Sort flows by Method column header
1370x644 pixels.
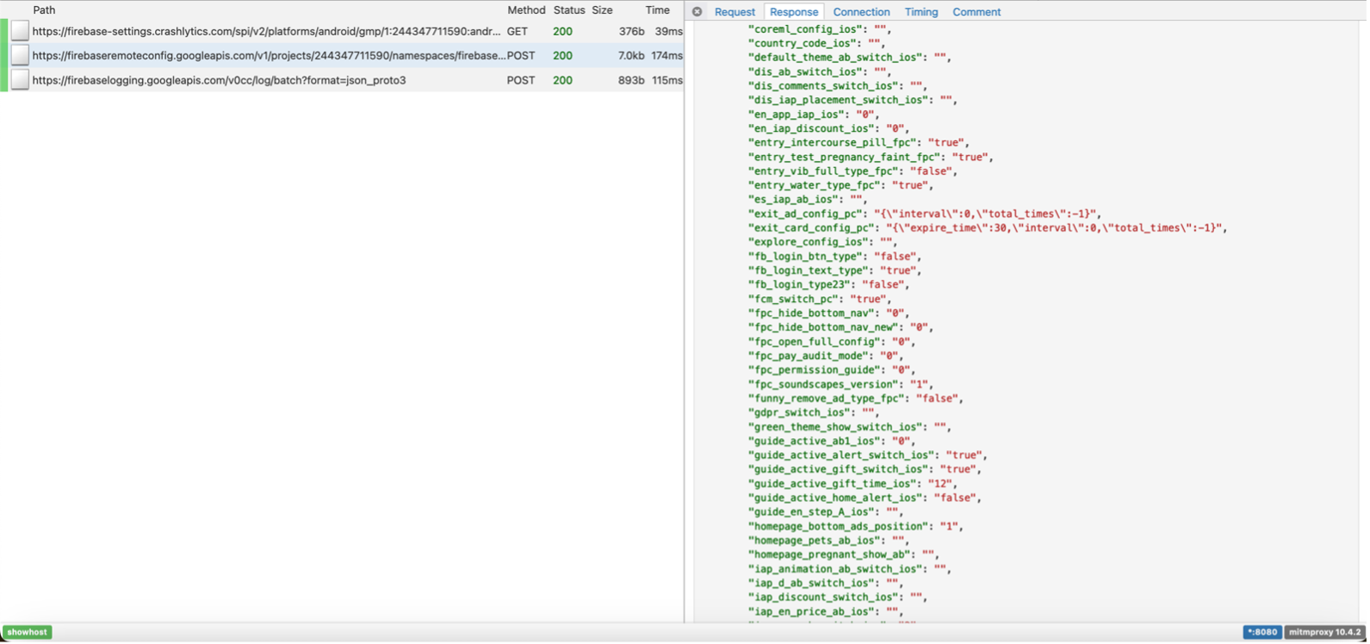[x=526, y=10]
